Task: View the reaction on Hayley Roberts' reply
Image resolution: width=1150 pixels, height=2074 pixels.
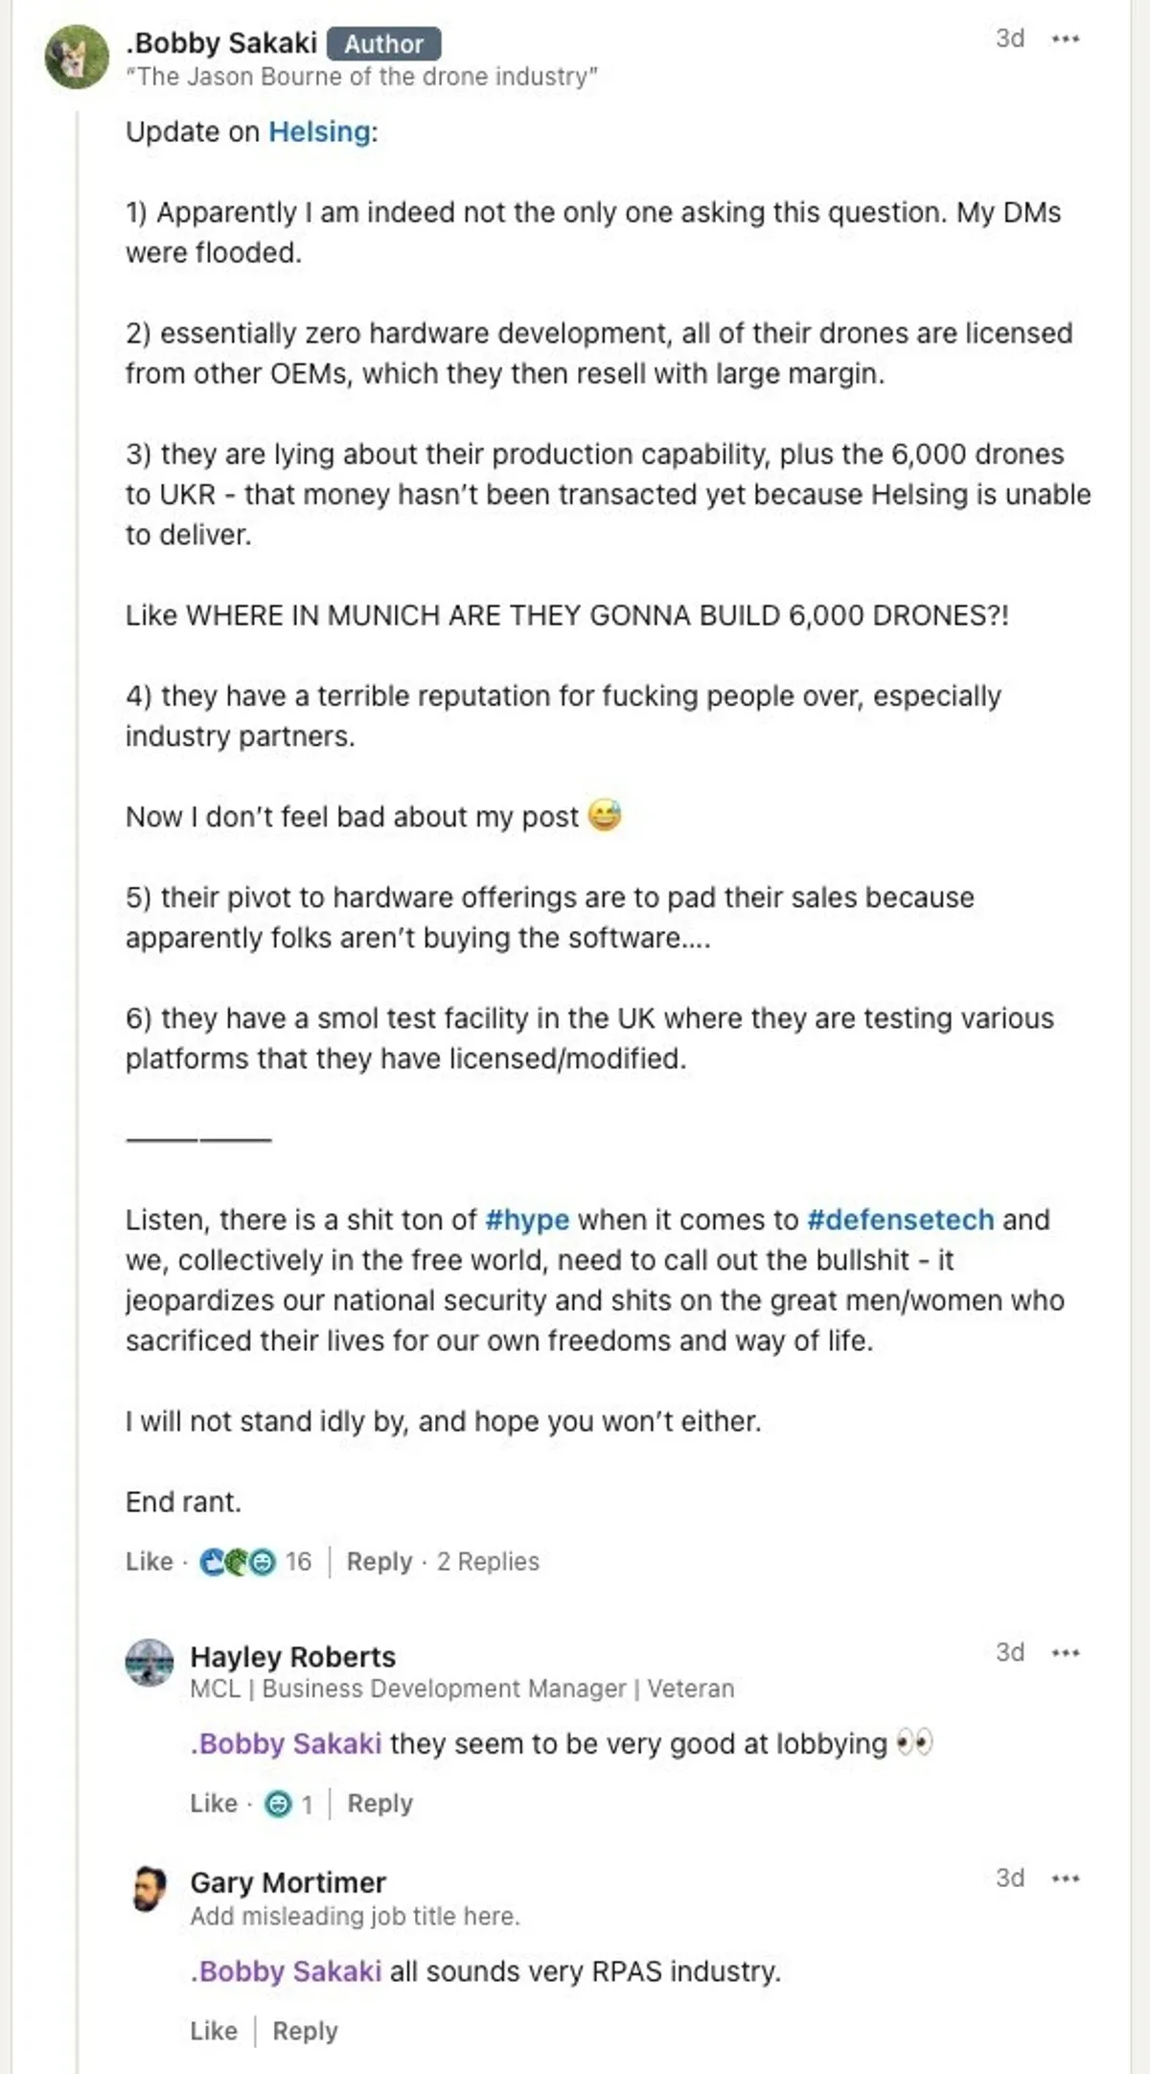Action: (x=288, y=1805)
